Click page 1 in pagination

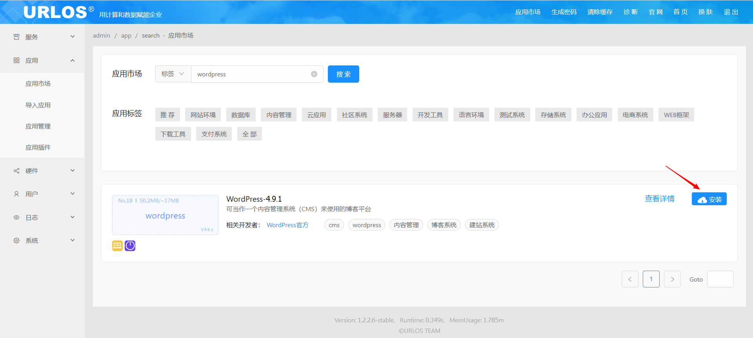(651, 279)
